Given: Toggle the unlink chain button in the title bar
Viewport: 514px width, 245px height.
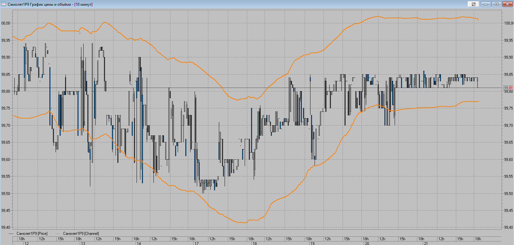Looking at the screenshot, I should 473,4.
